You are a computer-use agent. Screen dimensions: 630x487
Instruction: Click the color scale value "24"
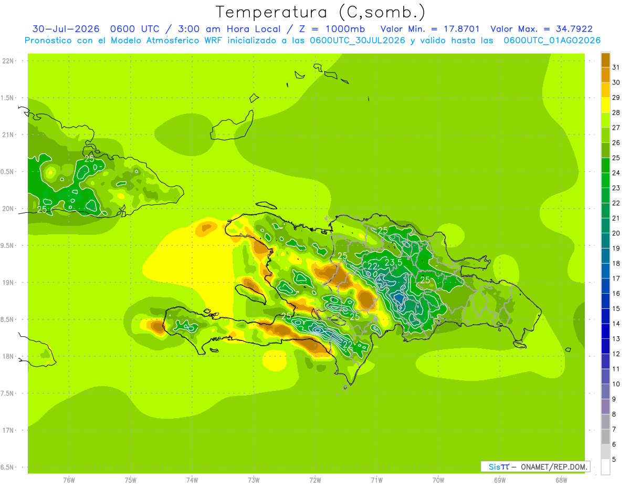click(616, 173)
